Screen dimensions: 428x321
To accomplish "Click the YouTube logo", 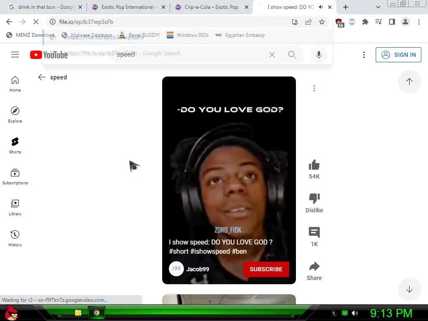I will [48, 55].
